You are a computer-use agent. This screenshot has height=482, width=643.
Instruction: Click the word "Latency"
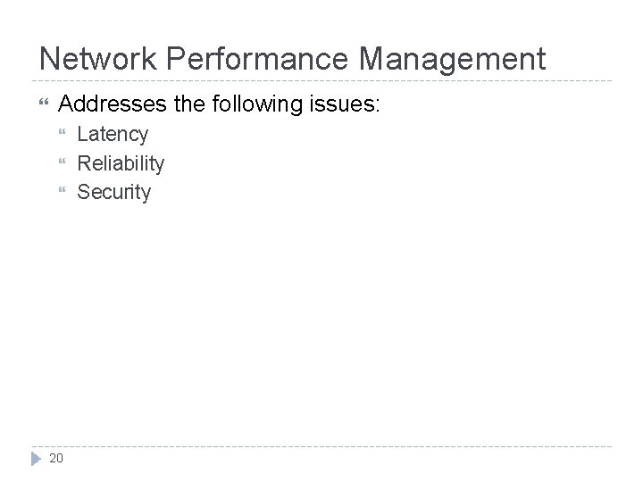113,135
